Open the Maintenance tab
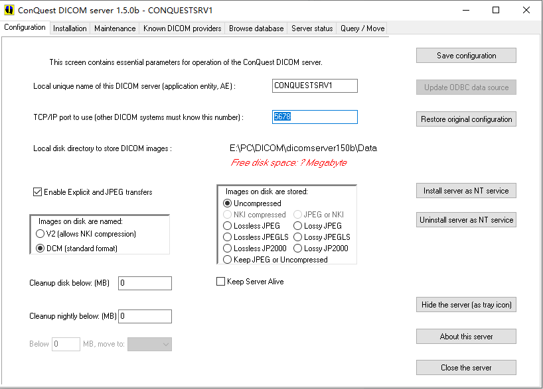543x389 pixels. pos(115,28)
